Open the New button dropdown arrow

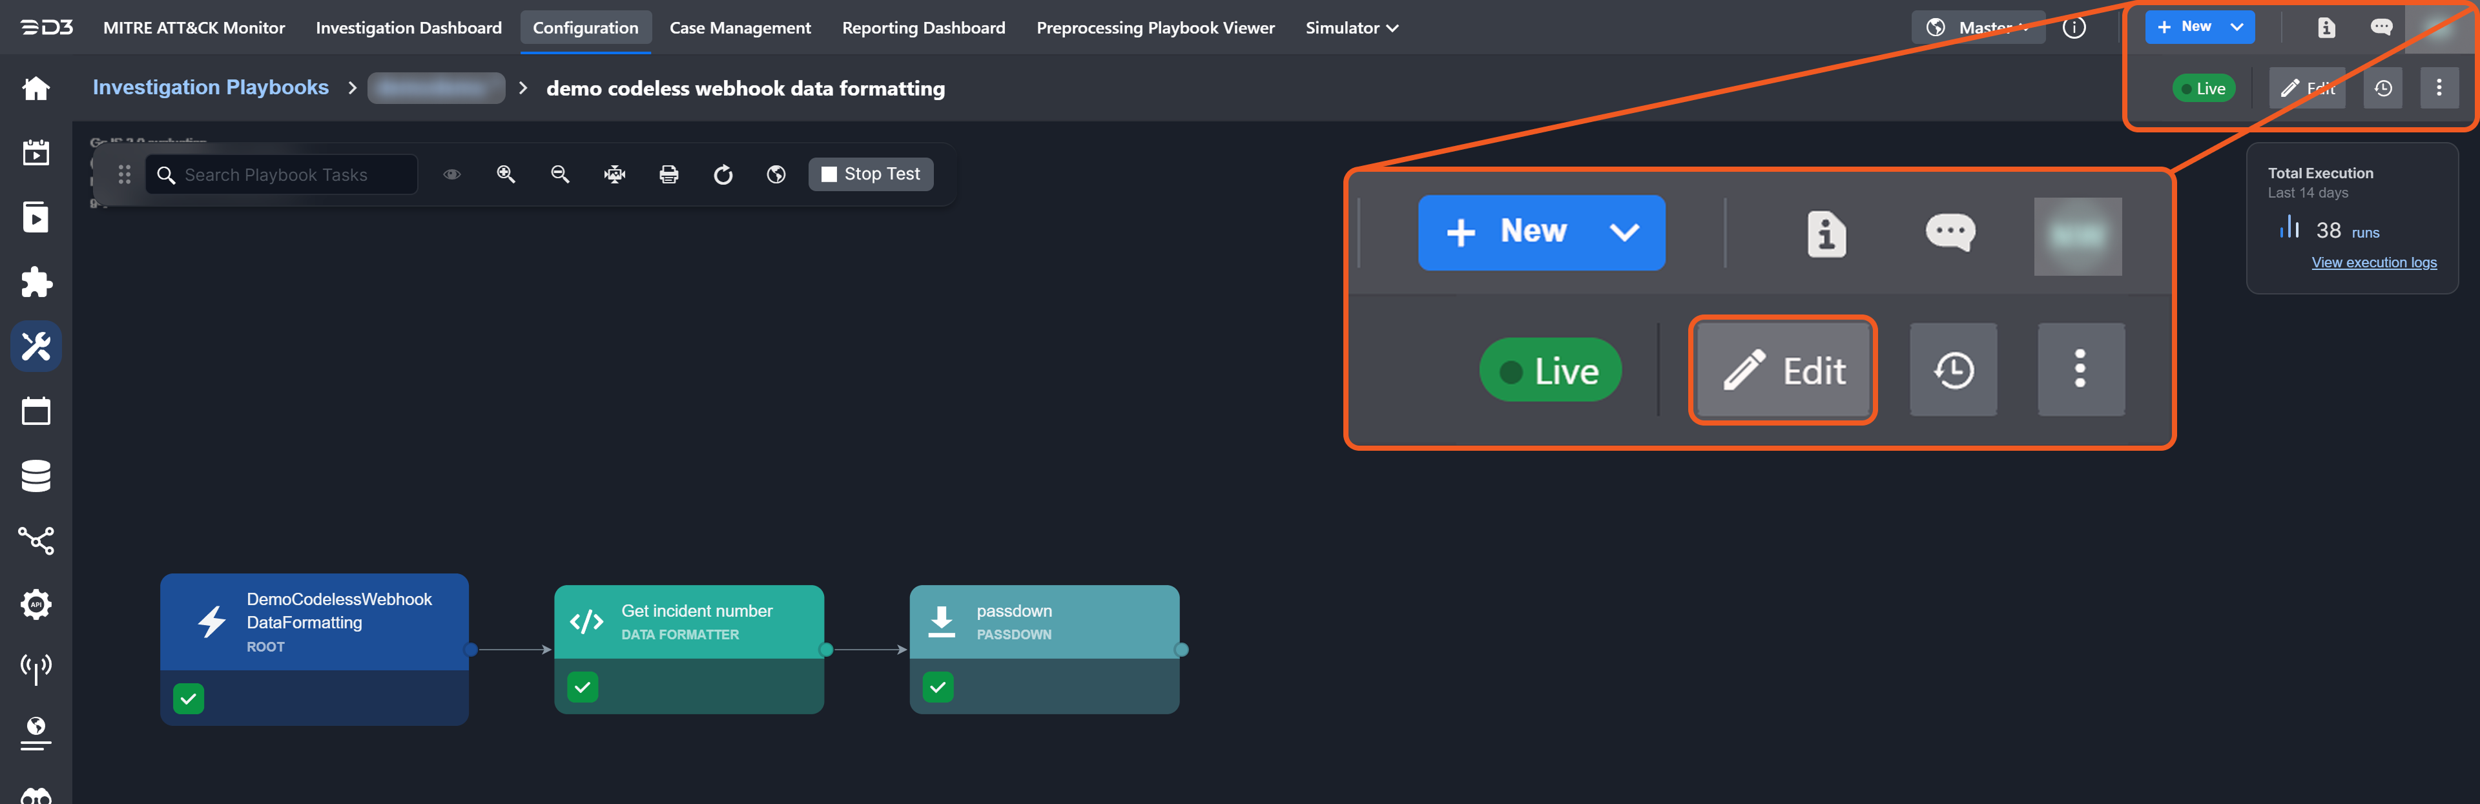[x=2237, y=27]
